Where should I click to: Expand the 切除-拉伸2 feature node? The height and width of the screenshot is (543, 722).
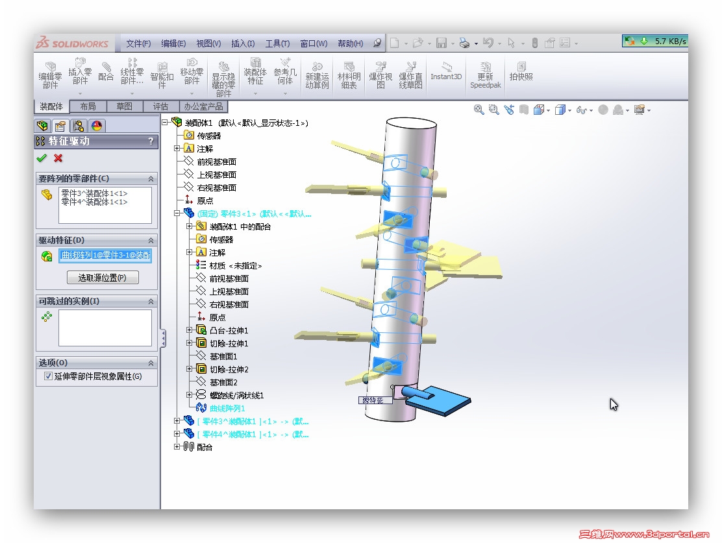(x=189, y=368)
